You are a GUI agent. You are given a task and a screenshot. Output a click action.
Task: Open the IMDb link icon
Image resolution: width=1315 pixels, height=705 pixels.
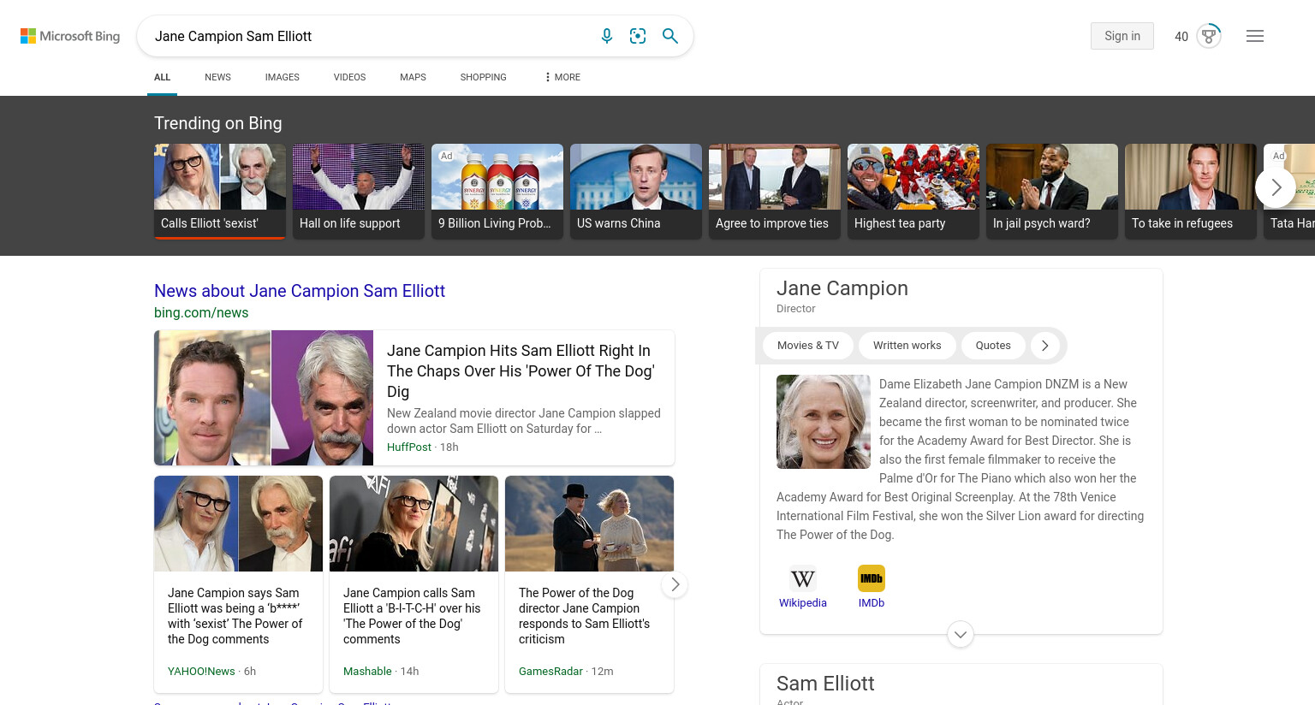point(872,578)
